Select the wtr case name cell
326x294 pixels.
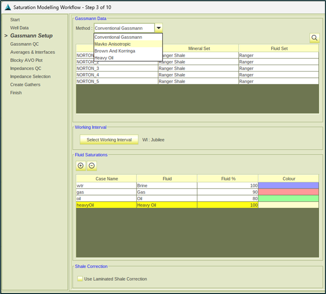106,185
